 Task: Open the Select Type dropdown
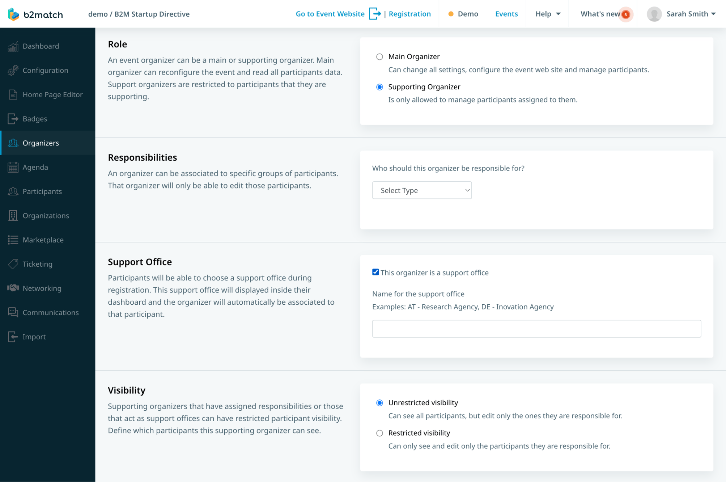tap(422, 190)
